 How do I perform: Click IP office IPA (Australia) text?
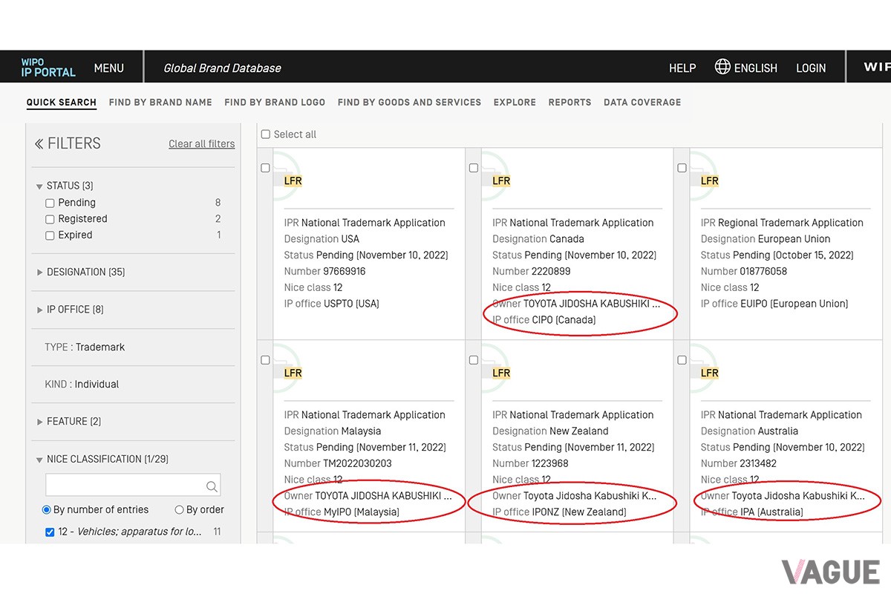(x=751, y=512)
